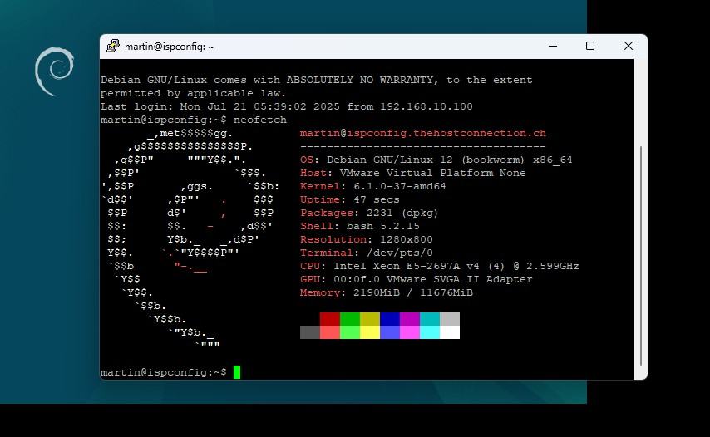The height and width of the screenshot is (437, 710).
Task: Click the terminal vertical scrollbar thumb
Action: coord(641,256)
